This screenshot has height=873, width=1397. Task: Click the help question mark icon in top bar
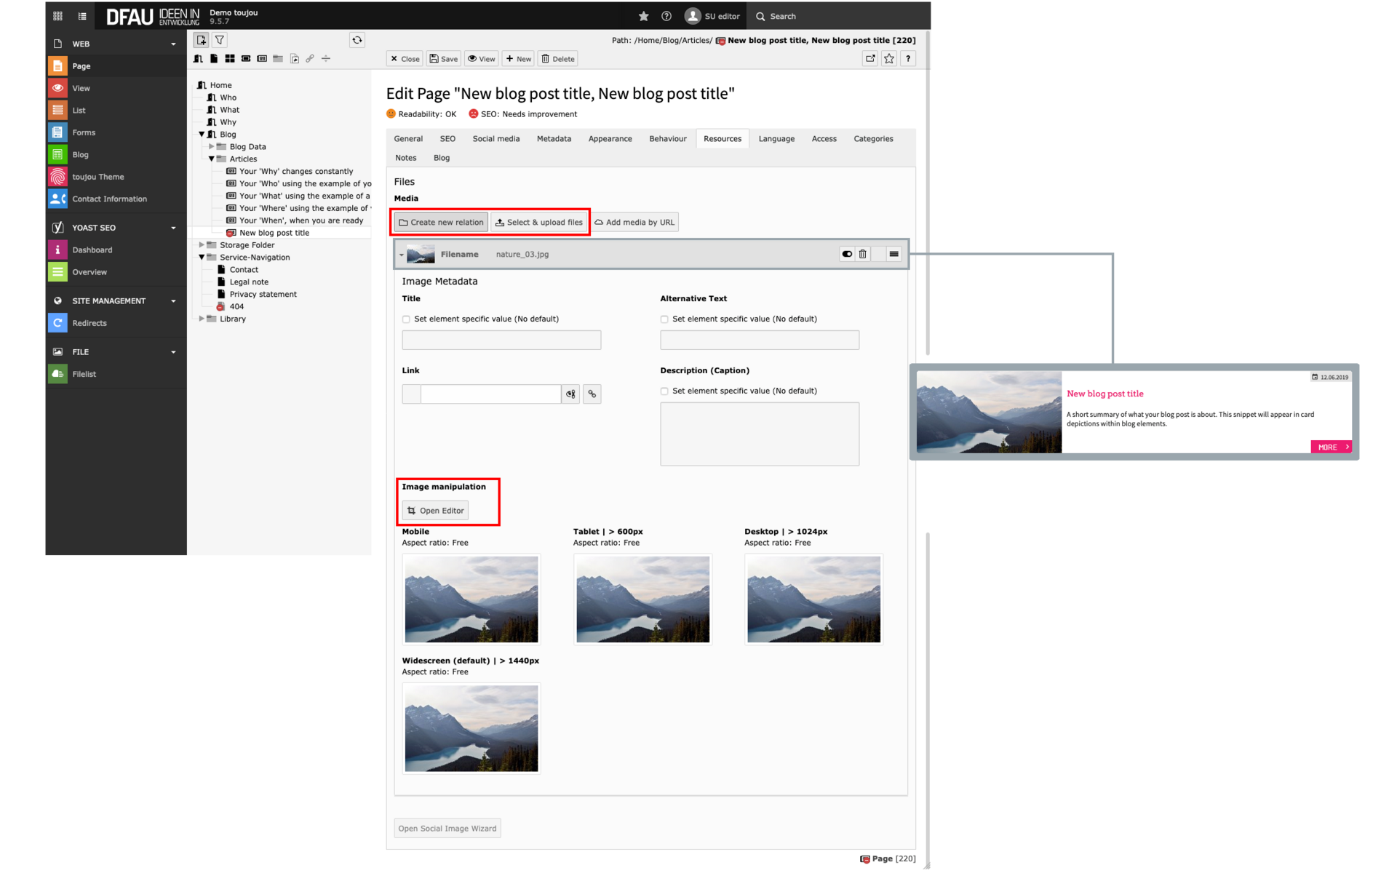point(667,15)
